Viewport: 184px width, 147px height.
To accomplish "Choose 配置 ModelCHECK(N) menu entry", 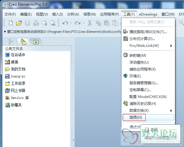I will point(148,97).
